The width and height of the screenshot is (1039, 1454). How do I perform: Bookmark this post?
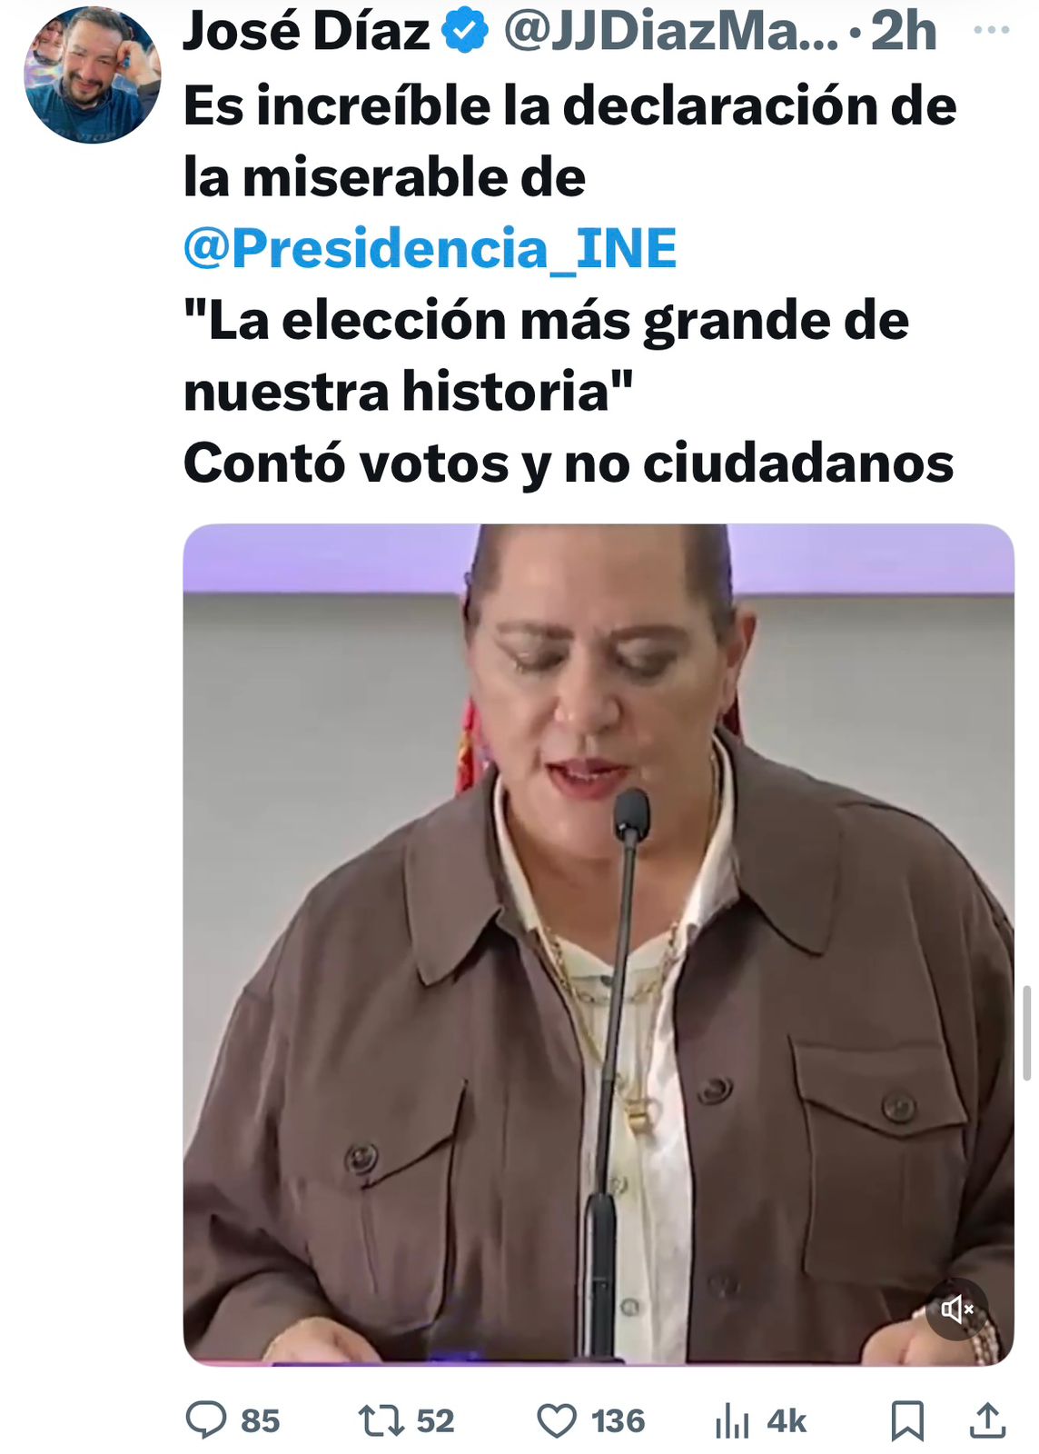click(x=907, y=1420)
